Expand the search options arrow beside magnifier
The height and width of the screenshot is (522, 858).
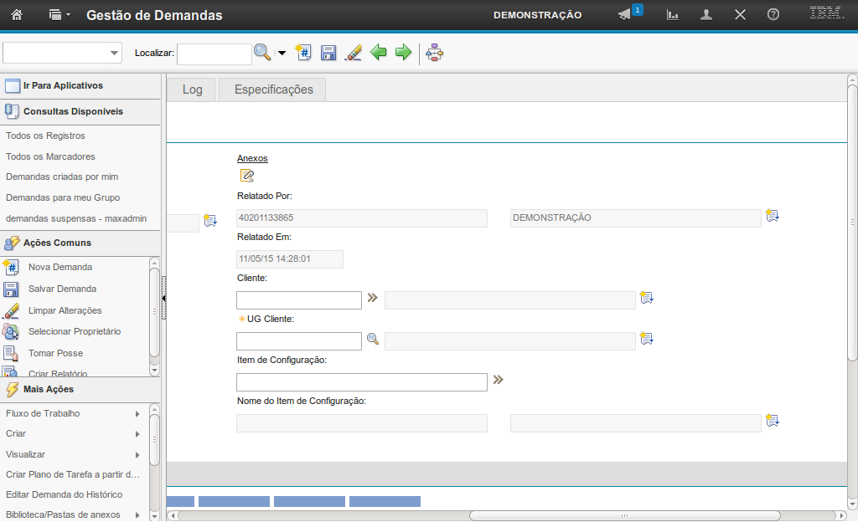pyautogui.click(x=282, y=54)
